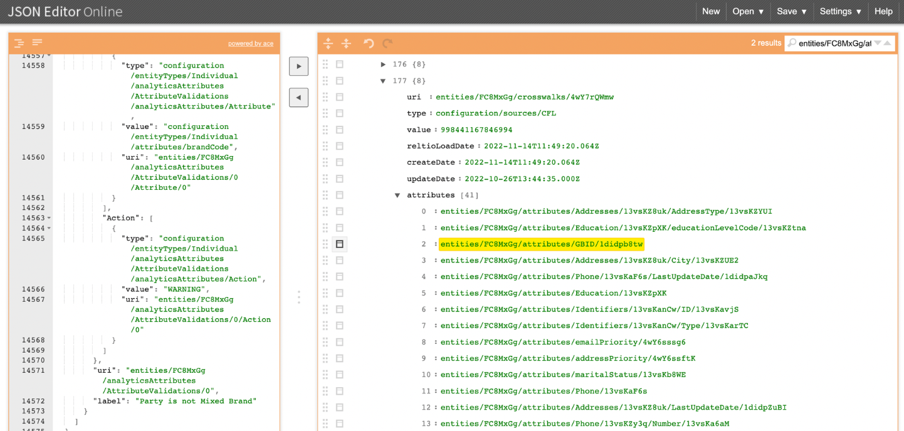904x431 pixels.
Task: Select the Identifiers Type/13vsKarTC value
Action: click(x=594, y=326)
